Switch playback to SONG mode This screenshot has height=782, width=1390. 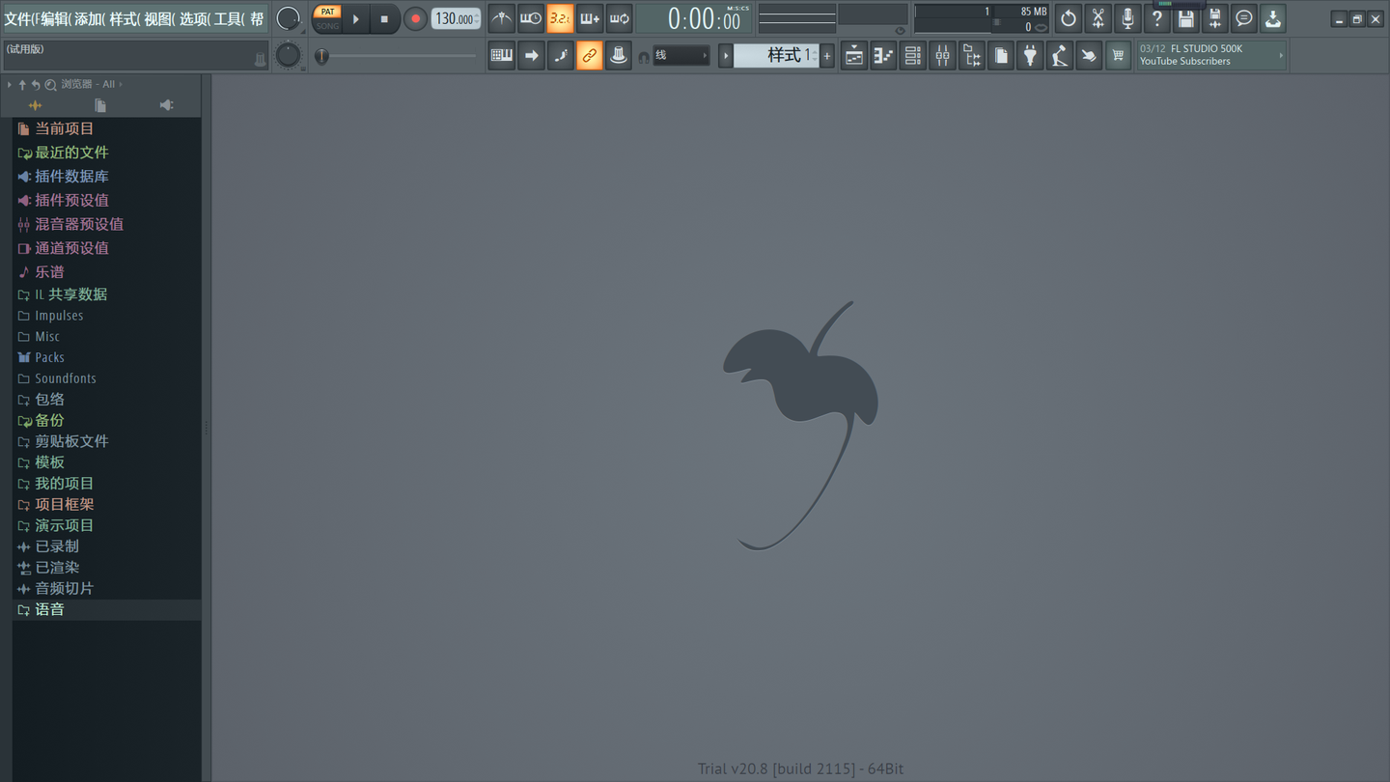point(327,26)
